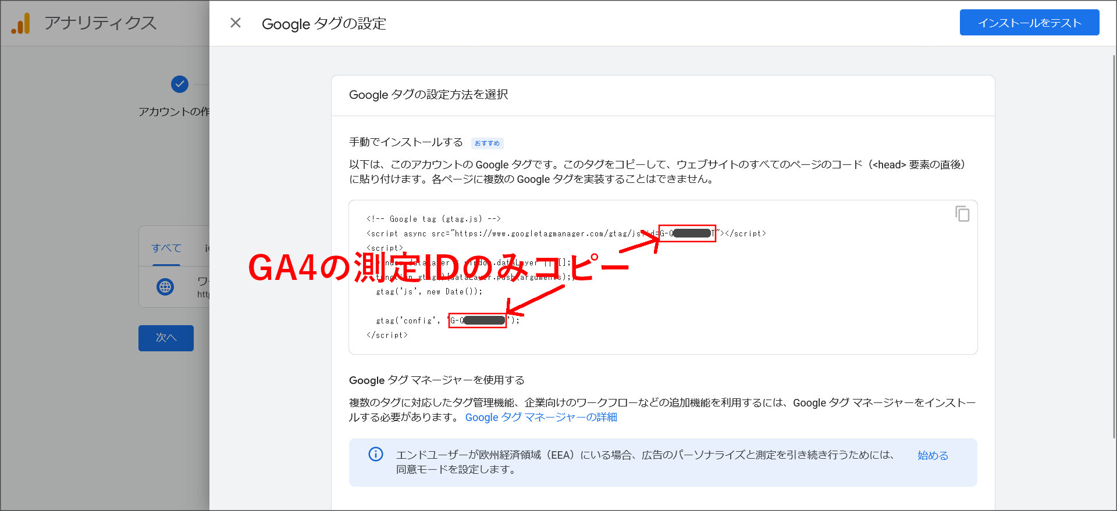Image resolution: width=1117 pixels, height=511 pixels.
Task: Click the 次へ button in background page
Action: click(x=166, y=338)
